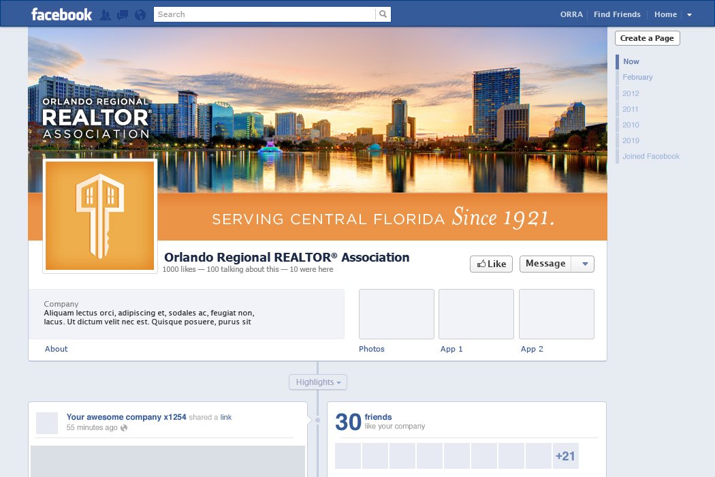
Task: Open the App 1 thumbnail box
Action: [476, 314]
